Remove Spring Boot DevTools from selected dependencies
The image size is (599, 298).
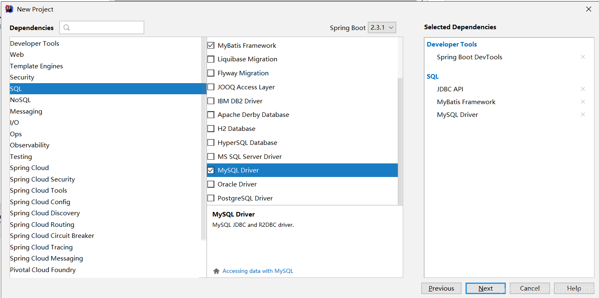point(583,57)
